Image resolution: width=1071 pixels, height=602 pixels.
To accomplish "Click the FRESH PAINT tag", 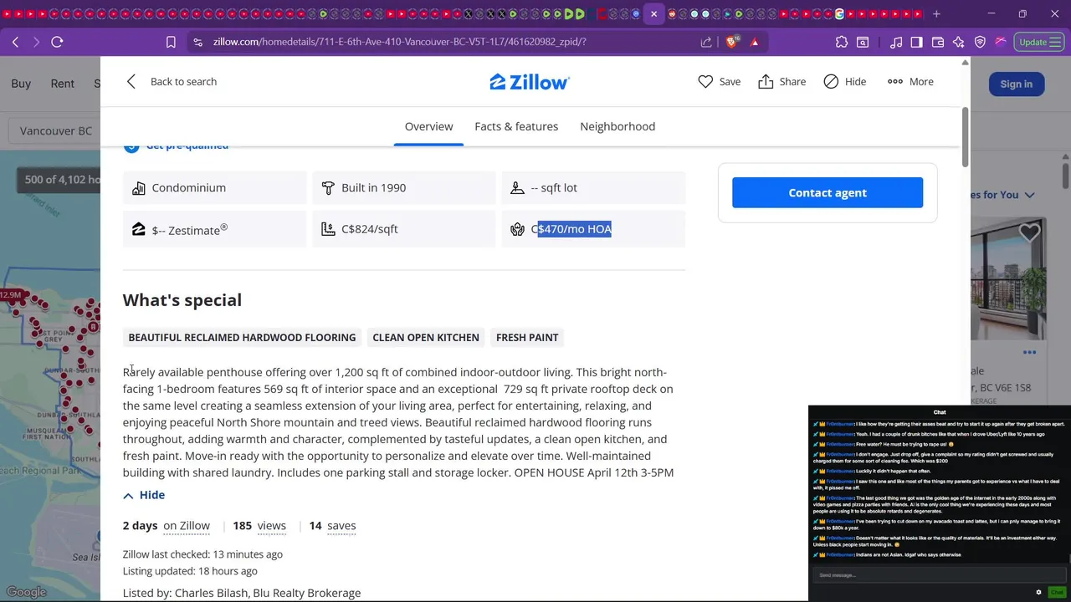I will tap(527, 338).
